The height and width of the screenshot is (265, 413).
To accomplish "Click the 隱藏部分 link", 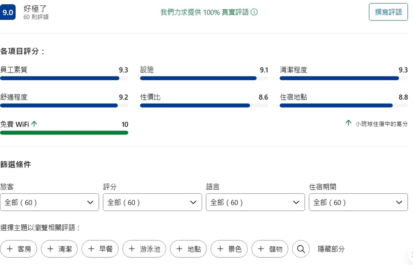I will [331, 249].
